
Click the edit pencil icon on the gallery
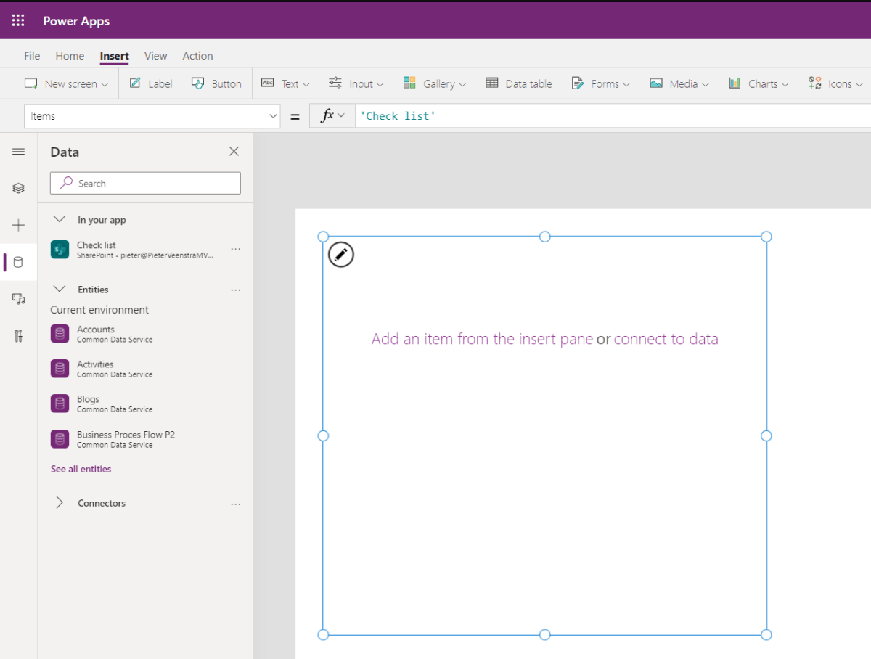pyautogui.click(x=340, y=255)
